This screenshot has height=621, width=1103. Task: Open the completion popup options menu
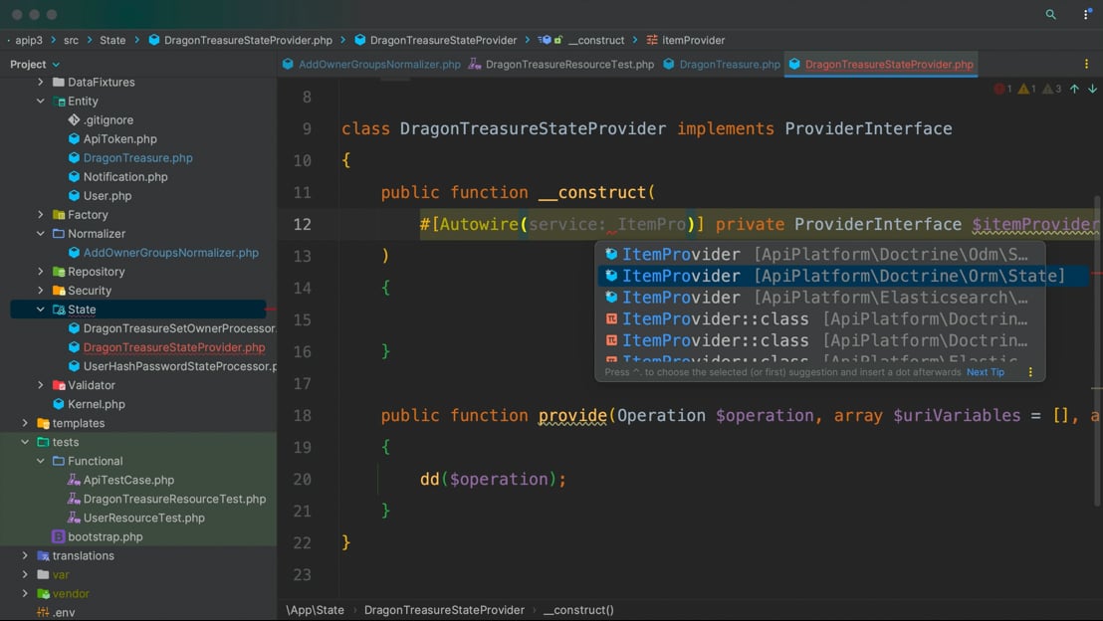click(x=1030, y=372)
